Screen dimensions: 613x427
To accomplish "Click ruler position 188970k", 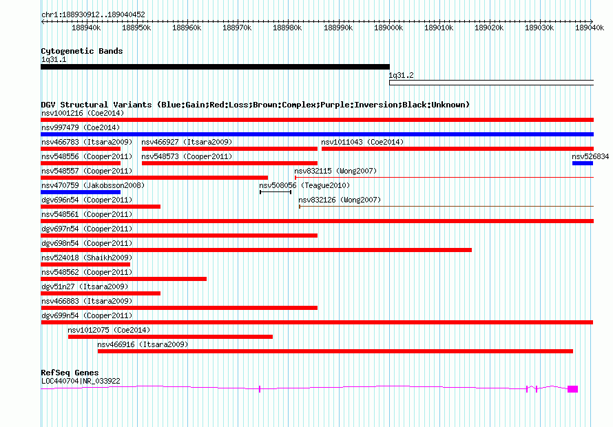I will click(238, 28).
